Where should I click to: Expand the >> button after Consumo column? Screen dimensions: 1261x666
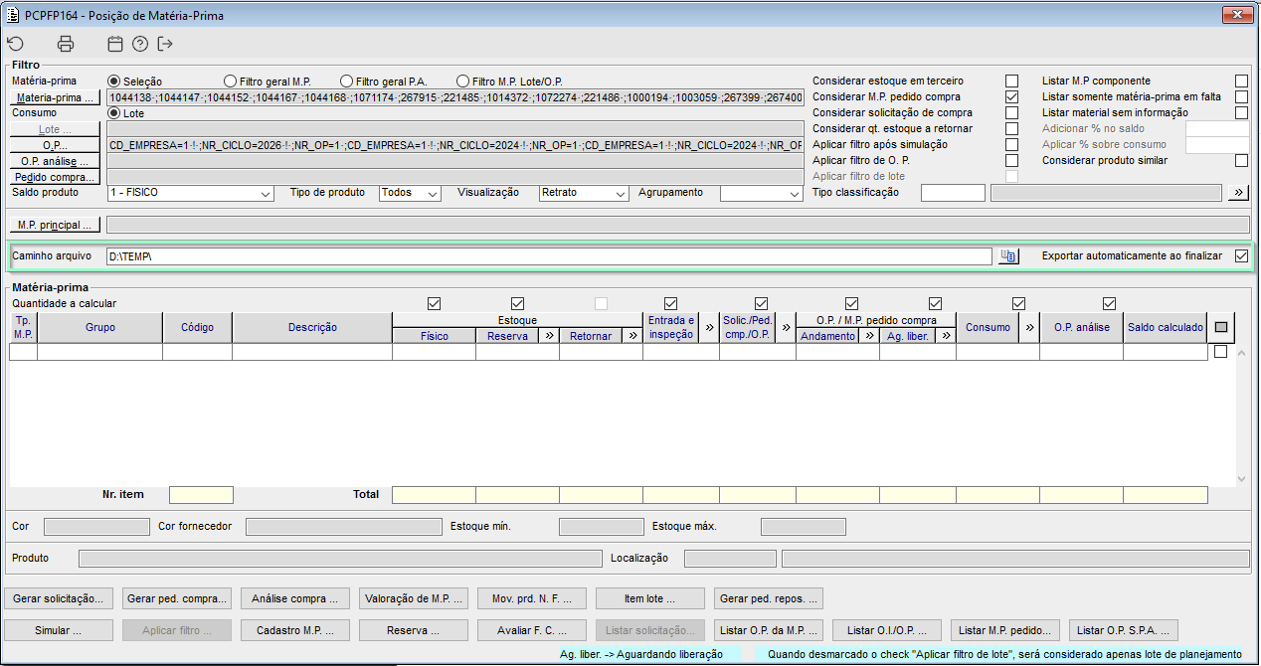tap(1029, 327)
